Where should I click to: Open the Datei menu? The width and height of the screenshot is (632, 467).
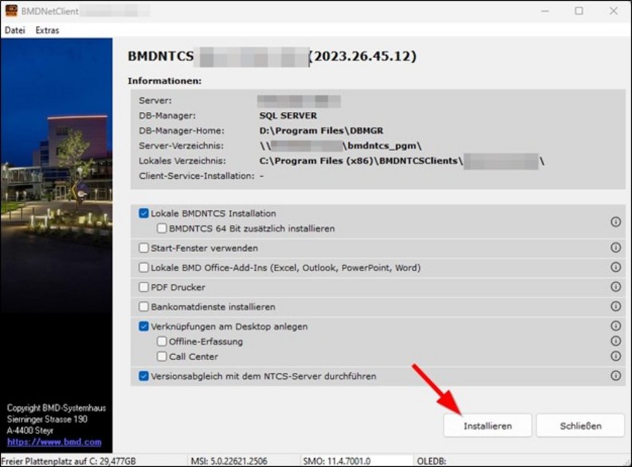15,30
